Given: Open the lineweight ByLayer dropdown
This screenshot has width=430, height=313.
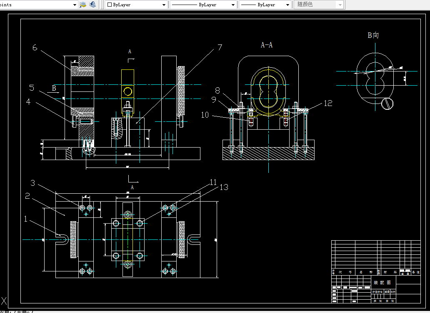Looking at the screenshot, I should pos(265,5).
